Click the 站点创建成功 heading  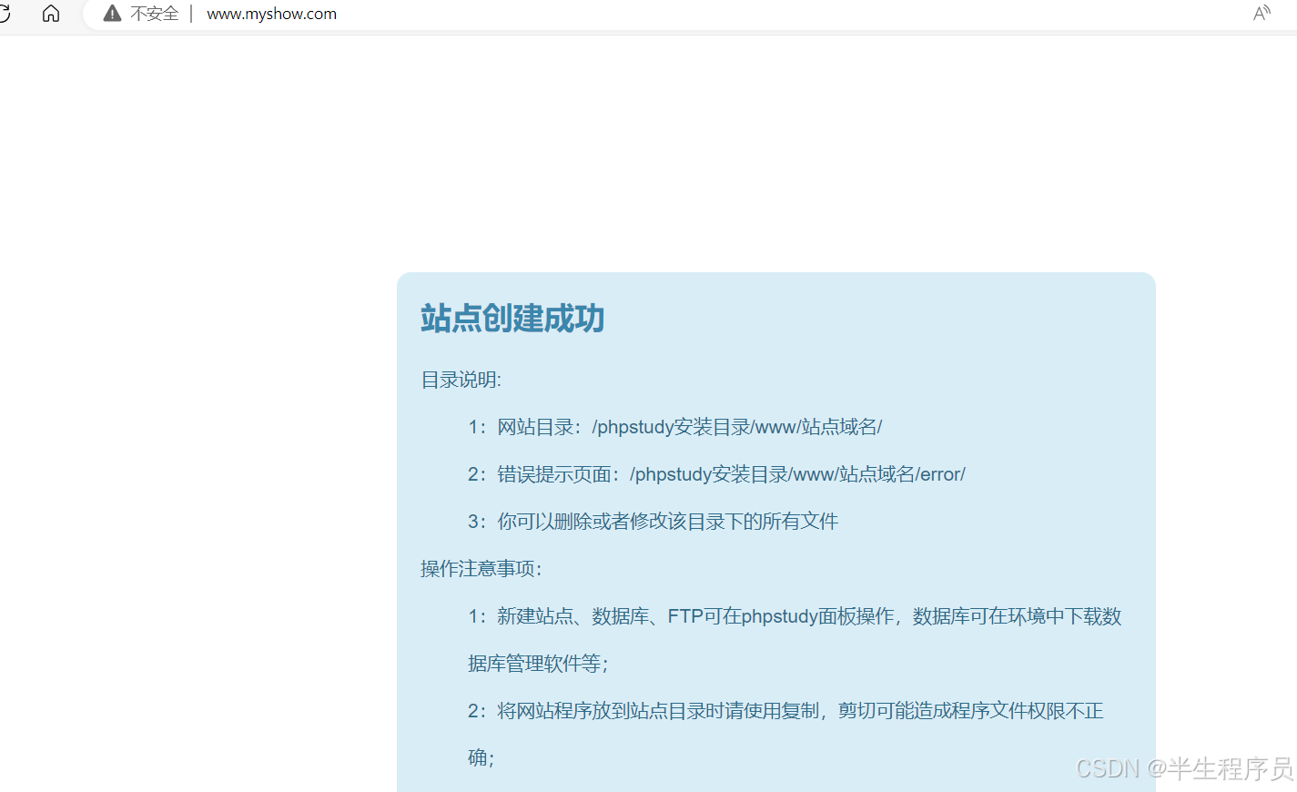(512, 319)
